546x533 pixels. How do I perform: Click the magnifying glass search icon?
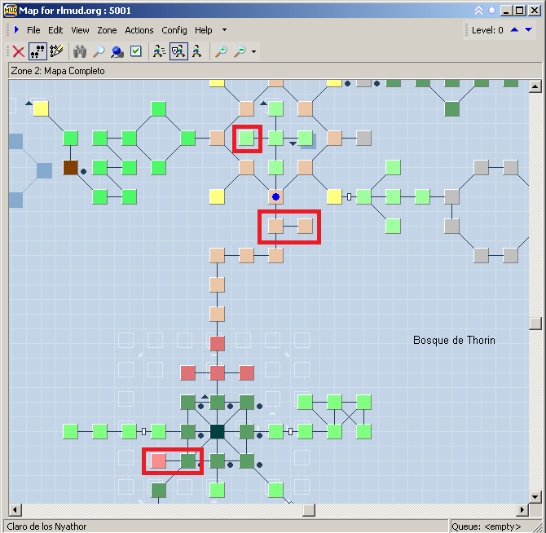click(99, 51)
